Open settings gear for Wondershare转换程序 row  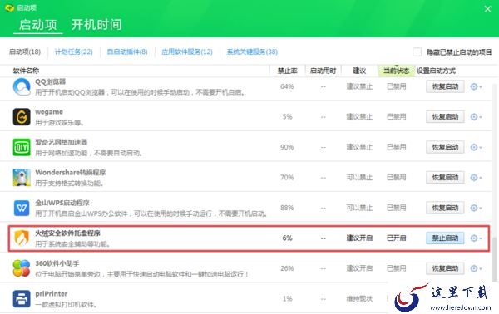click(476, 177)
